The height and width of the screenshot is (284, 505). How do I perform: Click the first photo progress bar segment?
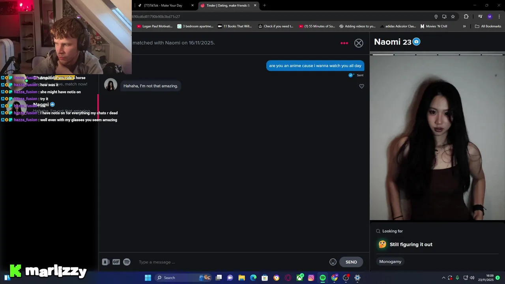pyautogui.click(x=383, y=54)
